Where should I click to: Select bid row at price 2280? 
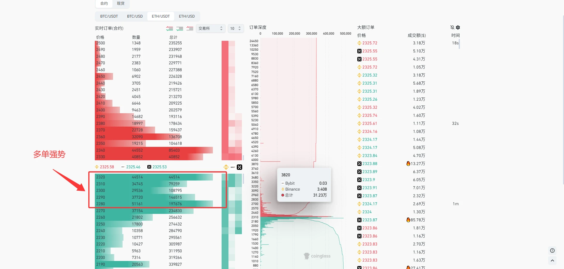point(154,204)
